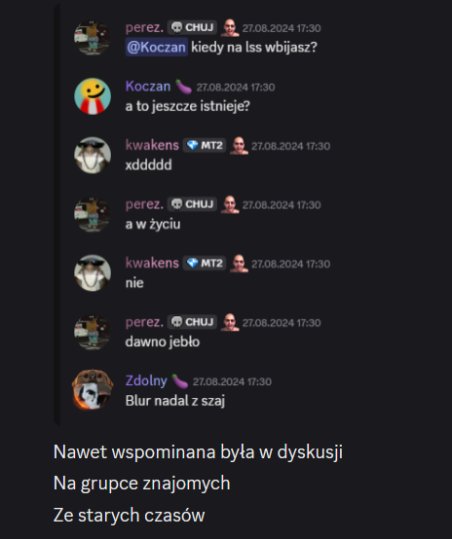The width and height of the screenshot is (452, 539).
Task: Click the CHUJ tag above 'dawno jebło'
Action: pos(192,322)
